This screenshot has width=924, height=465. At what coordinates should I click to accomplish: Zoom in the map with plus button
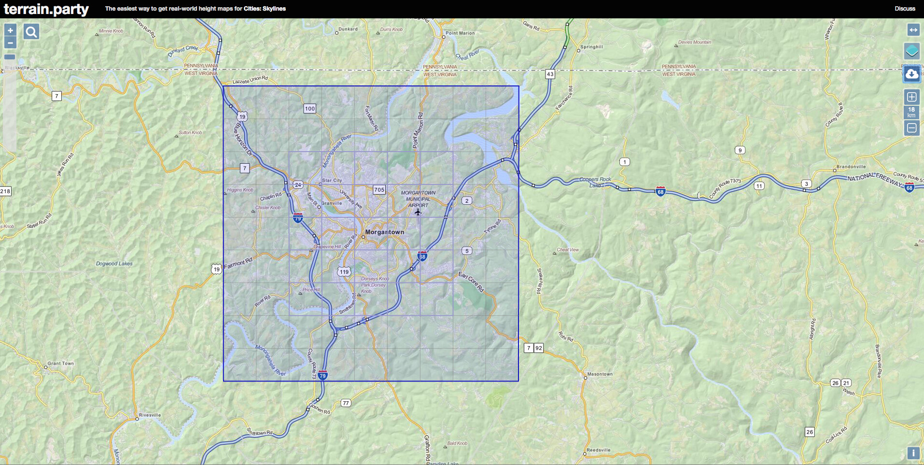coord(10,30)
